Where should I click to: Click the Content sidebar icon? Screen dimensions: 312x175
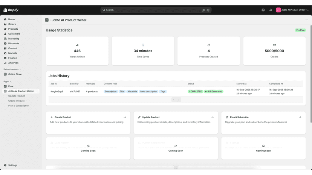tap(5, 48)
